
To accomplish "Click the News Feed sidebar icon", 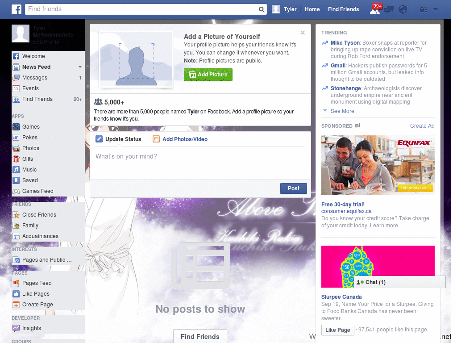I will pos(16,67).
